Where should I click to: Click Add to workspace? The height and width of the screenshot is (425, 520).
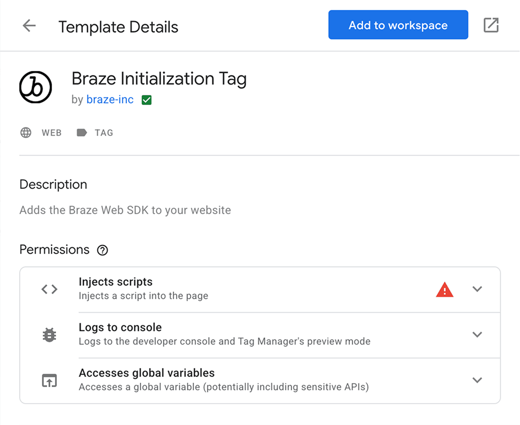coord(397,24)
